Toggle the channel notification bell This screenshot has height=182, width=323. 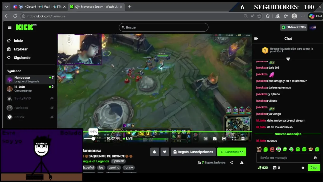(154, 152)
